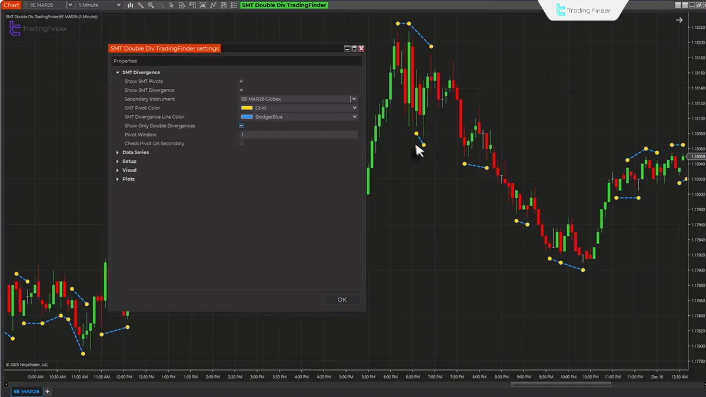
Task: Select the chart style icon in the toolbar
Action: 130,5
